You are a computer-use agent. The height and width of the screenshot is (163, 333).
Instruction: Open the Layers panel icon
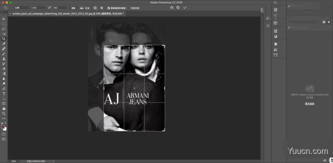[x=276, y=44]
